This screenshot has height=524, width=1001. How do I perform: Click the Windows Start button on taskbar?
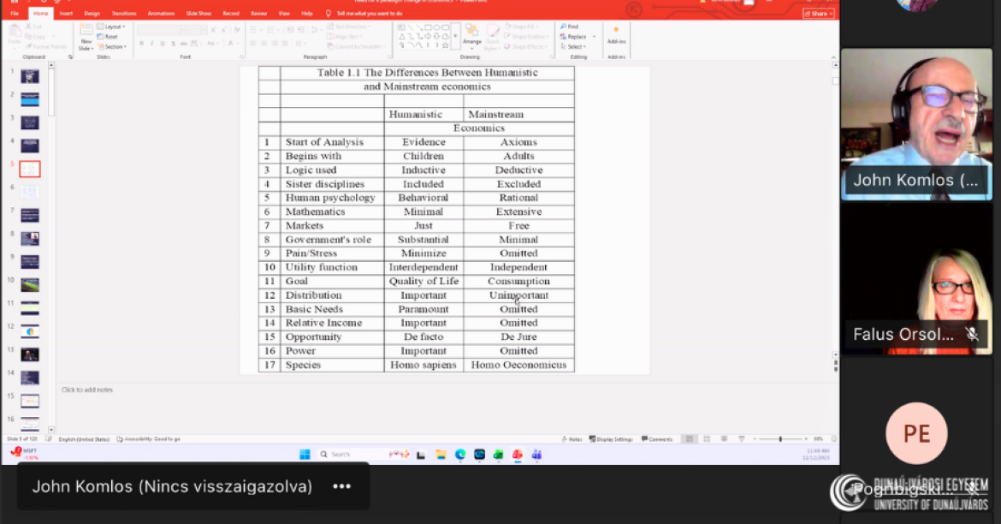point(305,454)
